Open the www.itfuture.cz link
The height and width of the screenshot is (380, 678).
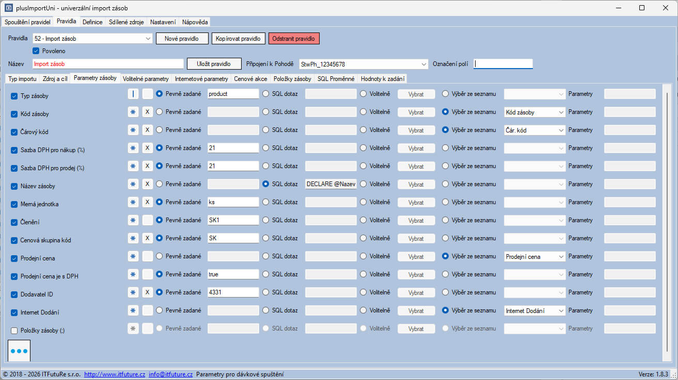click(x=114, y=374)
